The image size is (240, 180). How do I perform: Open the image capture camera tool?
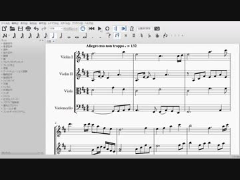point(157,29)
